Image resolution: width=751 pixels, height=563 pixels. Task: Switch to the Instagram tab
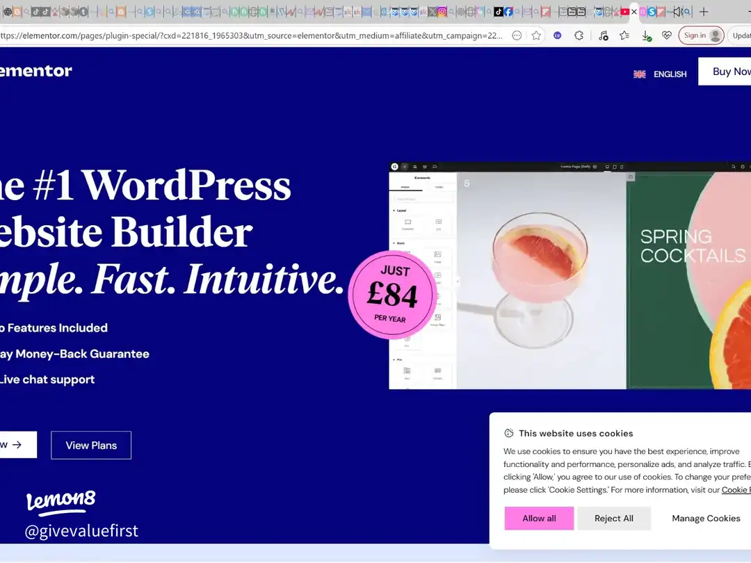pos(442,12)
